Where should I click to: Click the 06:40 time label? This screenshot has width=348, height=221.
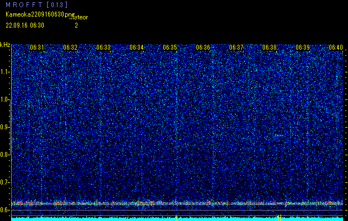click(336, 47)
